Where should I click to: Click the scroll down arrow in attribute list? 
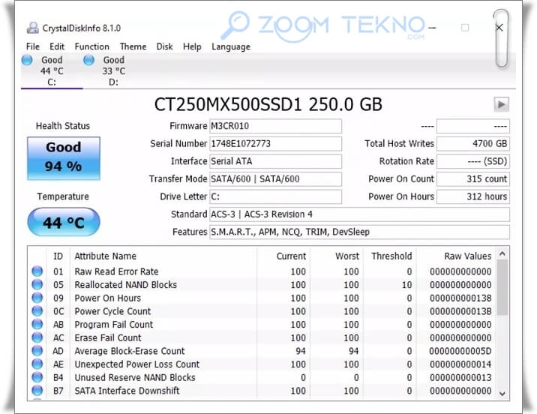point(502,394)
